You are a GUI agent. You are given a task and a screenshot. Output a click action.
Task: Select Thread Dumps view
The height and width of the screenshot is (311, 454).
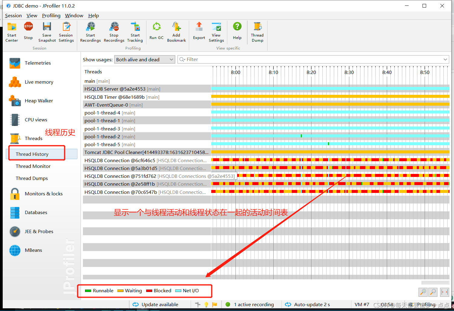tap(32, 178)
